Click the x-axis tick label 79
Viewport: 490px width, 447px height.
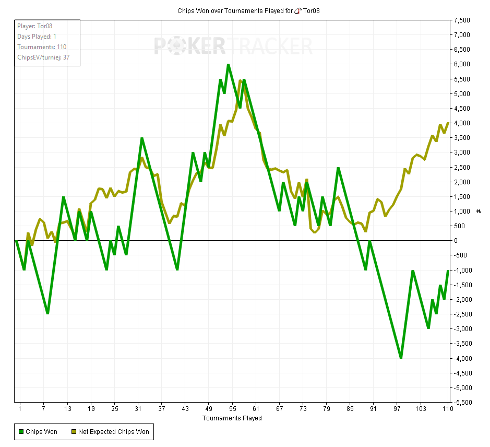[327, 408]
